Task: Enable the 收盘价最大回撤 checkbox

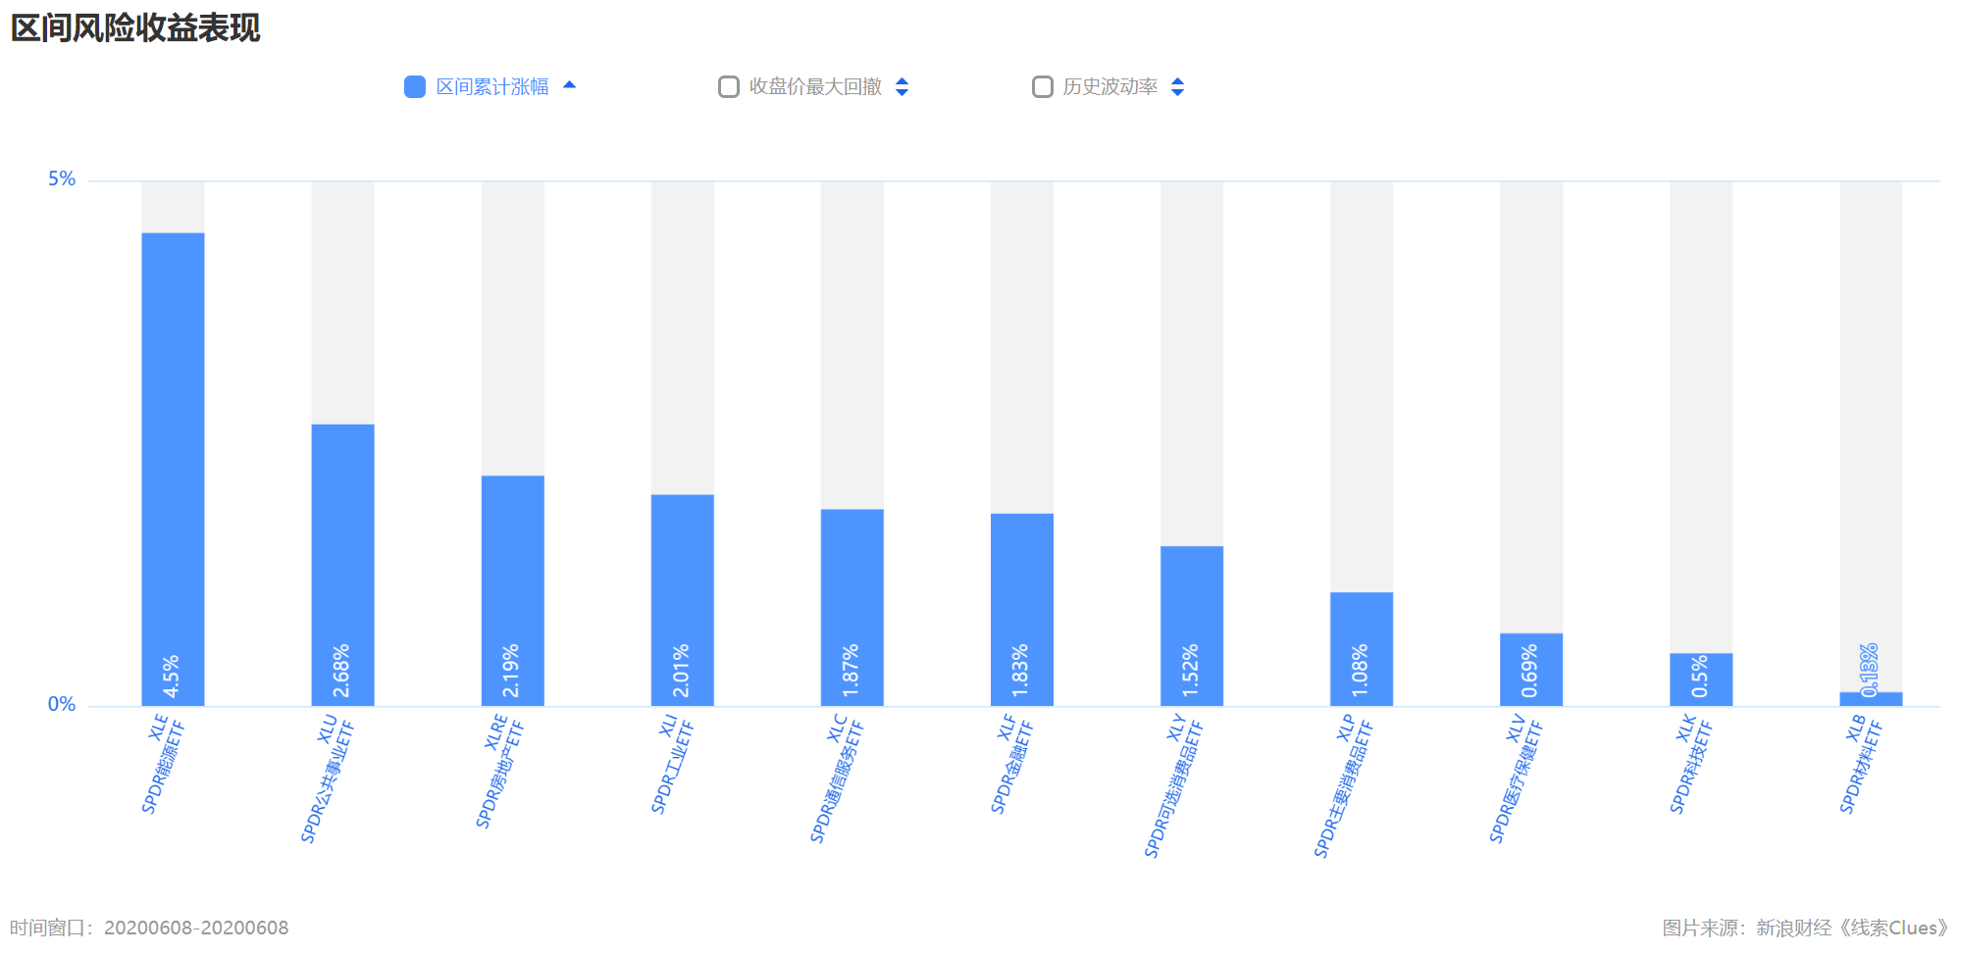Action: tap(729, 87)
